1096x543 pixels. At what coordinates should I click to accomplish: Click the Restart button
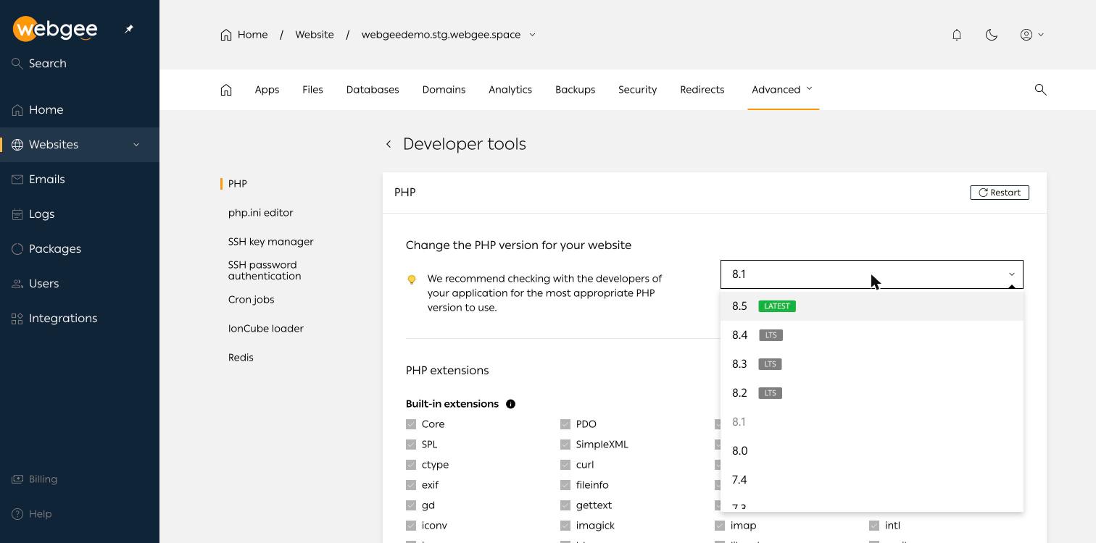1000,193
